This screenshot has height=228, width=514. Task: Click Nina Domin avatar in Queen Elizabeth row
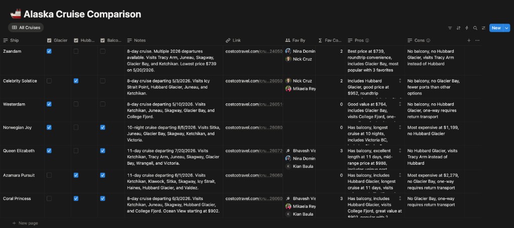(288, 159)
